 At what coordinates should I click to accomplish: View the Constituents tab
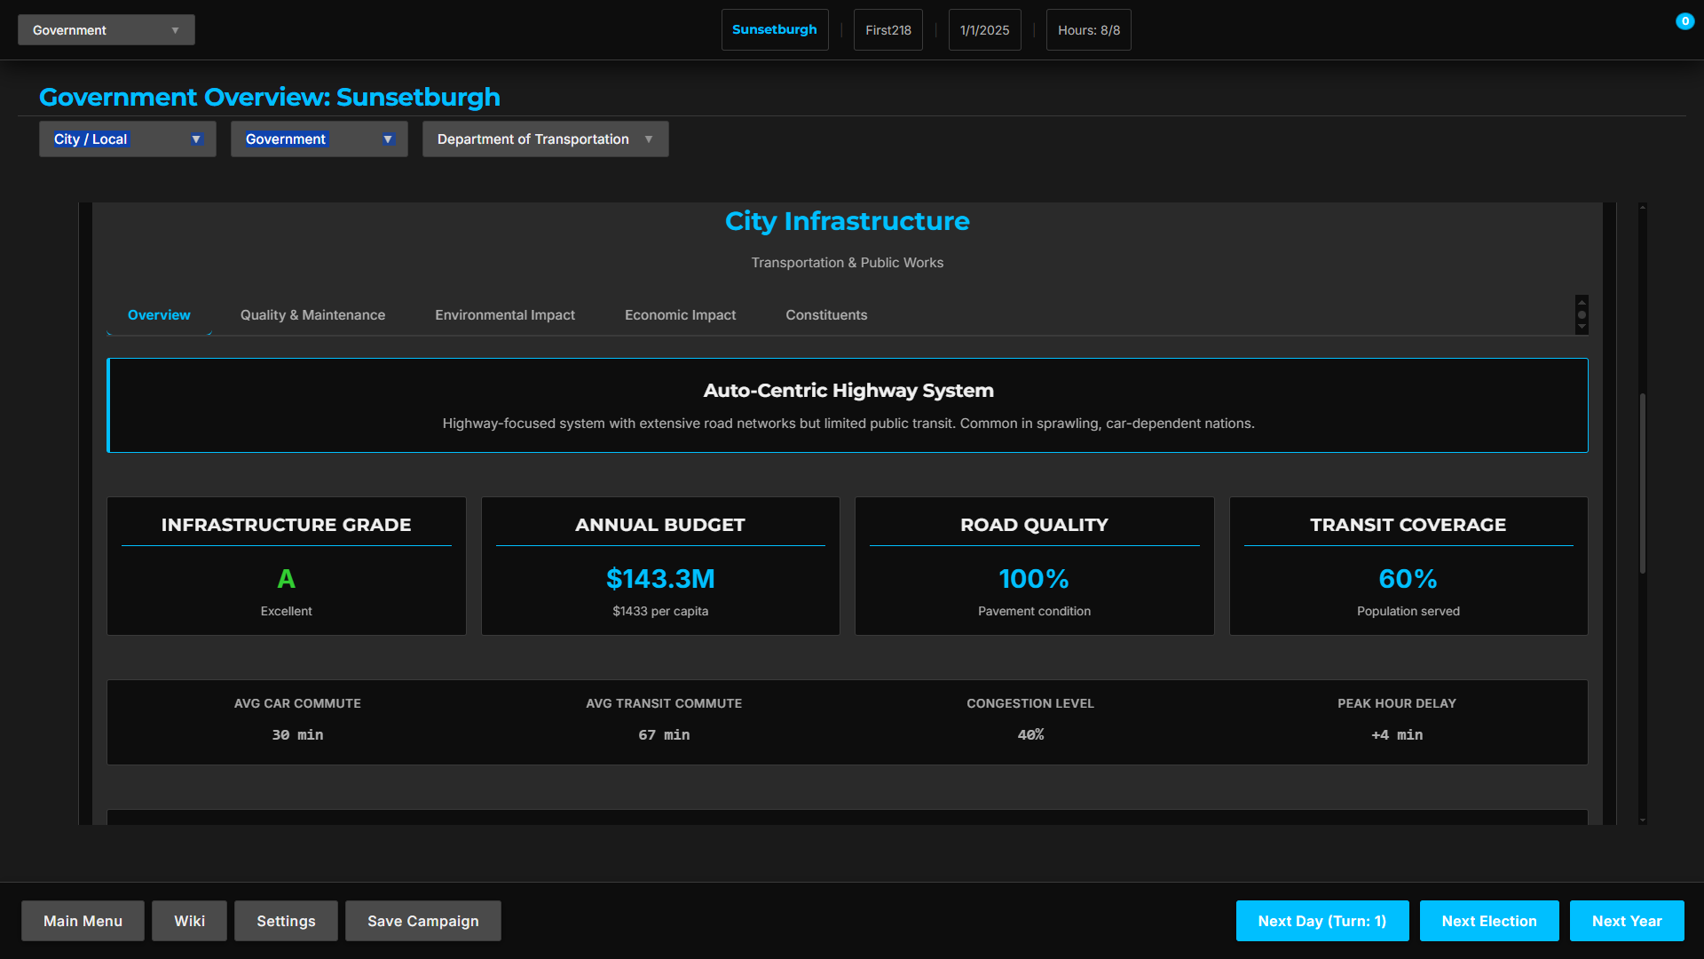[x=825, y=315]
